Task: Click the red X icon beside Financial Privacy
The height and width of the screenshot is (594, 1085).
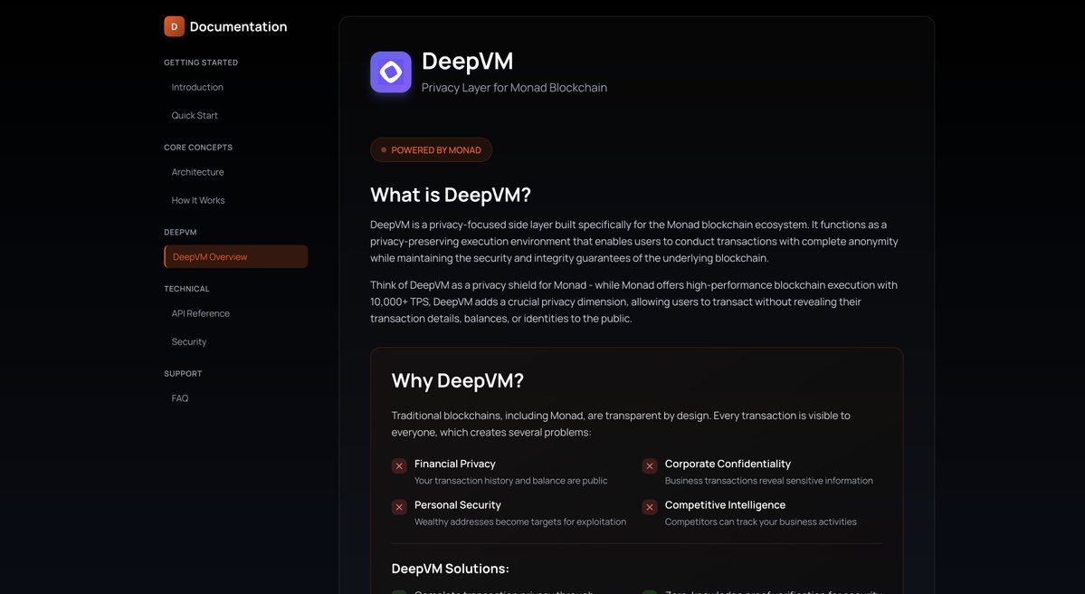Action: pyautogui.click(x=399, y=466)
